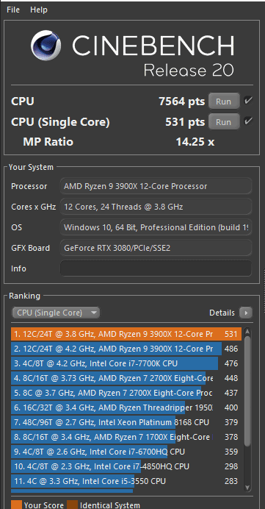265x509 pixels.
Task: Click the Processor name field
Action: click(x=156, y=186)
